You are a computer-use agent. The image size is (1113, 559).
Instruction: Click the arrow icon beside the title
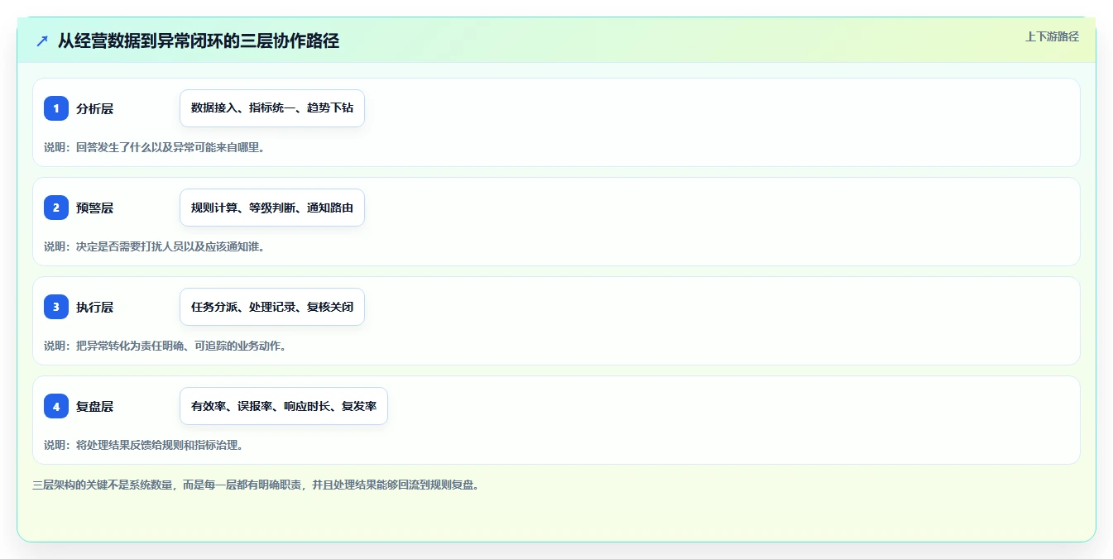pos(42,41)
